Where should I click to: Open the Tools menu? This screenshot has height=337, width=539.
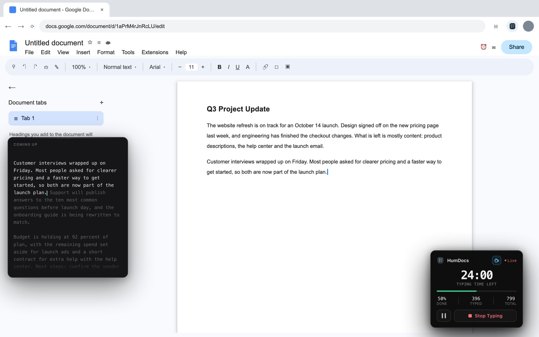(128, 52)
